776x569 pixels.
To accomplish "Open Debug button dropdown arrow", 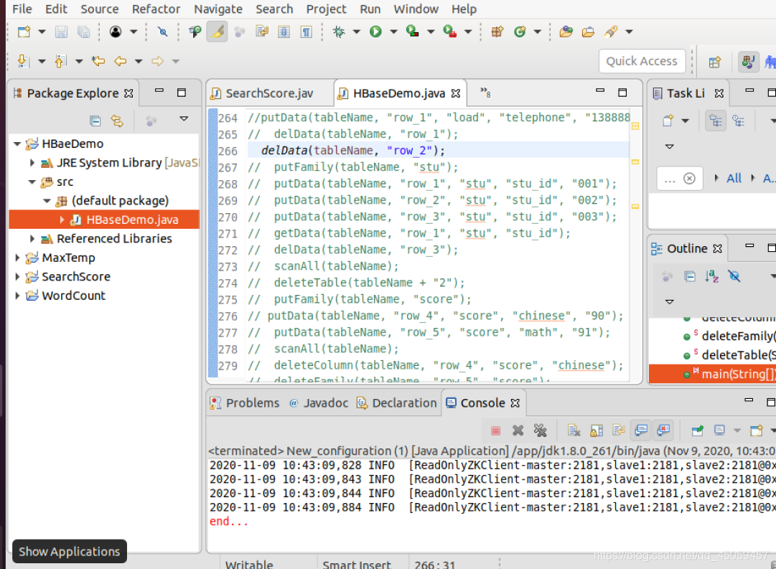I will tap(356, 32).
